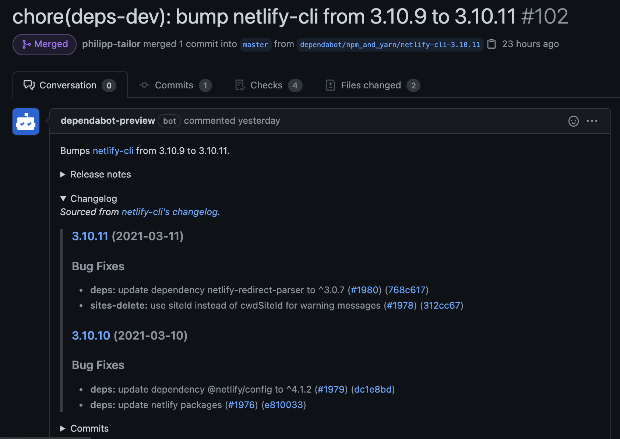Click the master branch label

click(x=256, y=45)
